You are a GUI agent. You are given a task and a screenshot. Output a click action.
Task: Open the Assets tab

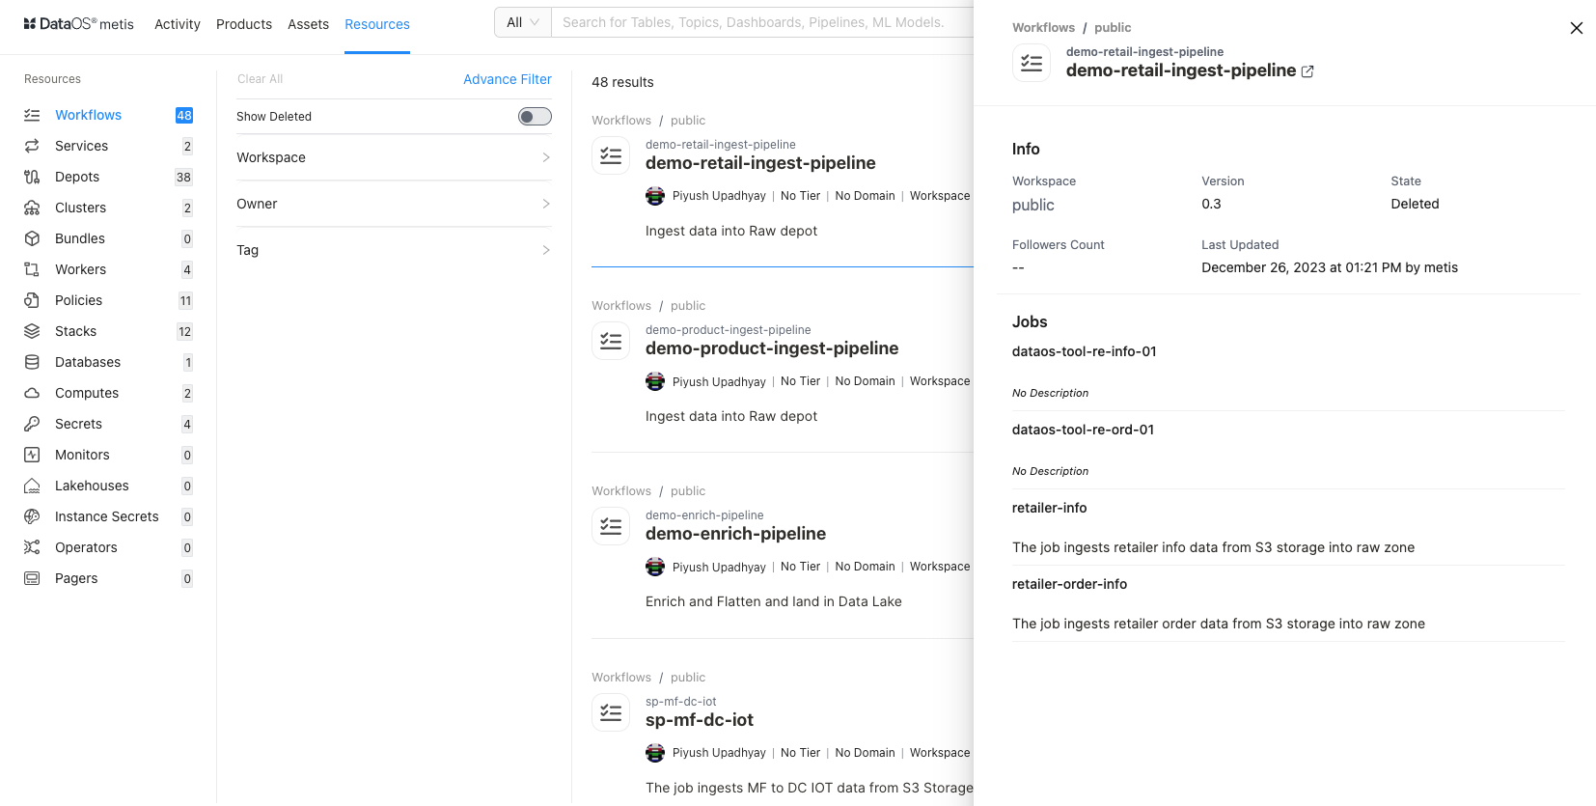(x=308, y=24)
